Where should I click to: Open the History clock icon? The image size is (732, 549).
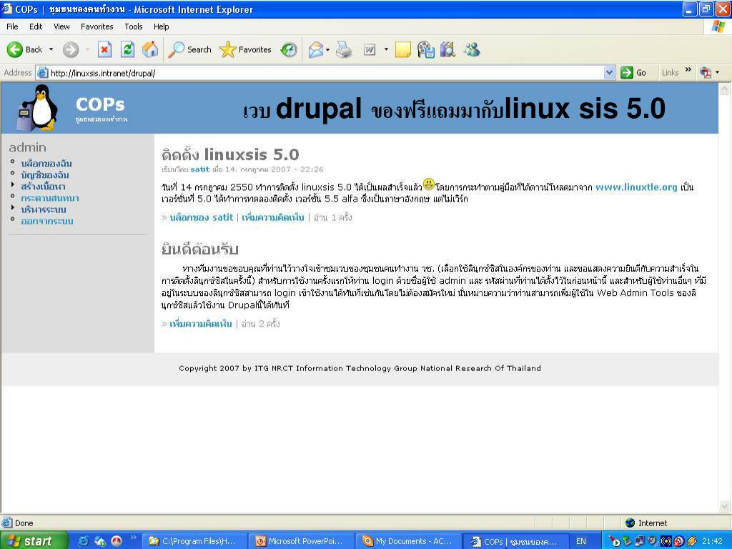289,49
